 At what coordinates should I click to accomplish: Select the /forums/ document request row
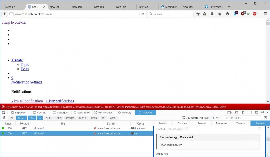click(x=76, y=128)
